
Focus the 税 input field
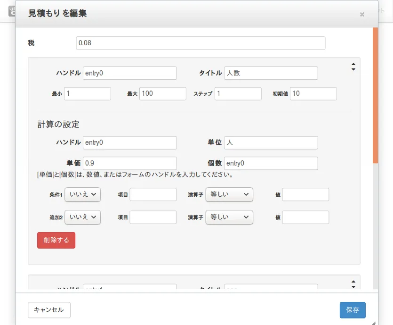point(201,43)
